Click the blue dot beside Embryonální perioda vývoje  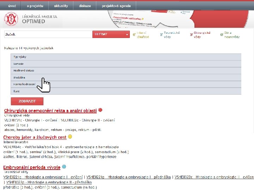(x=64, y=166)
